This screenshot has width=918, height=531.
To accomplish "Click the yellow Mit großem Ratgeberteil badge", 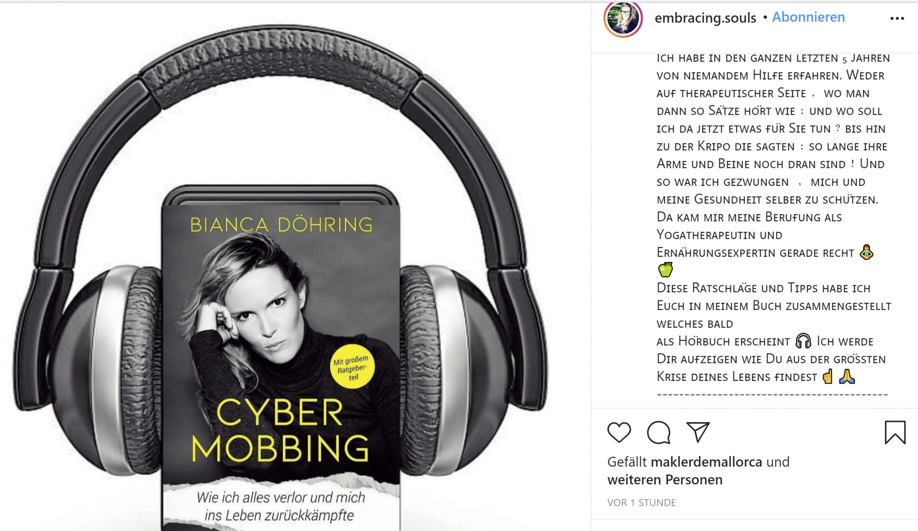I will pyautogui.click(x=352, y=366).
